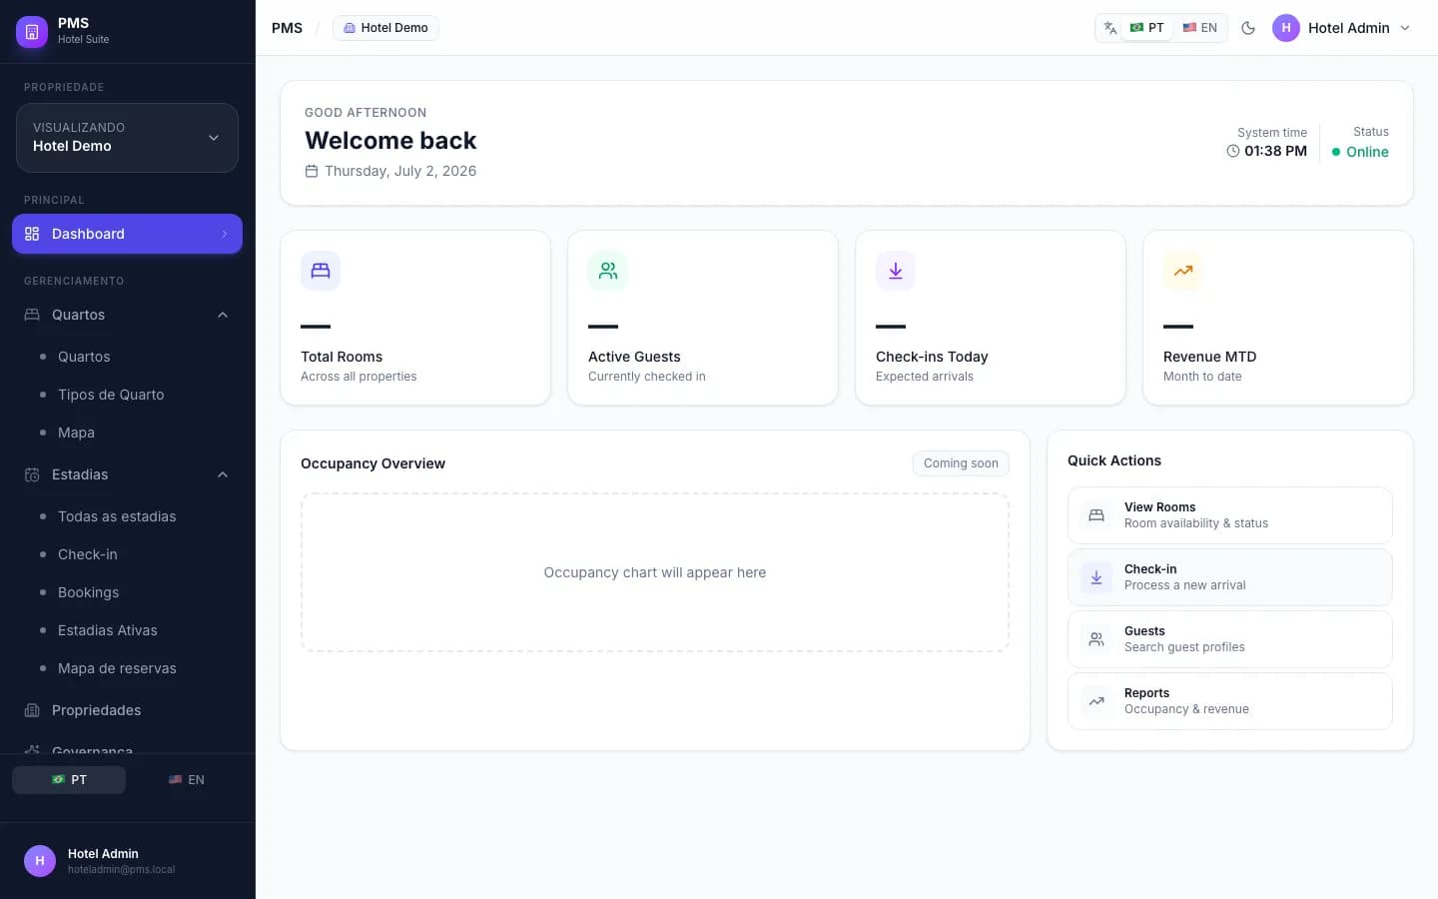The image size is (1438, 899).
Task: Click the chart icon in Reports quick action
Action: coord(1096,701)
